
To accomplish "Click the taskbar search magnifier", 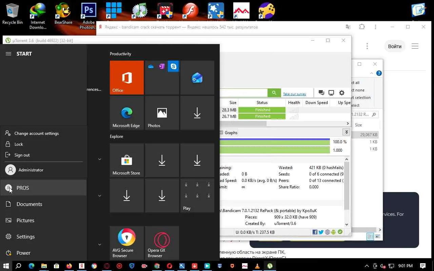I will click(x=19, y=266).
